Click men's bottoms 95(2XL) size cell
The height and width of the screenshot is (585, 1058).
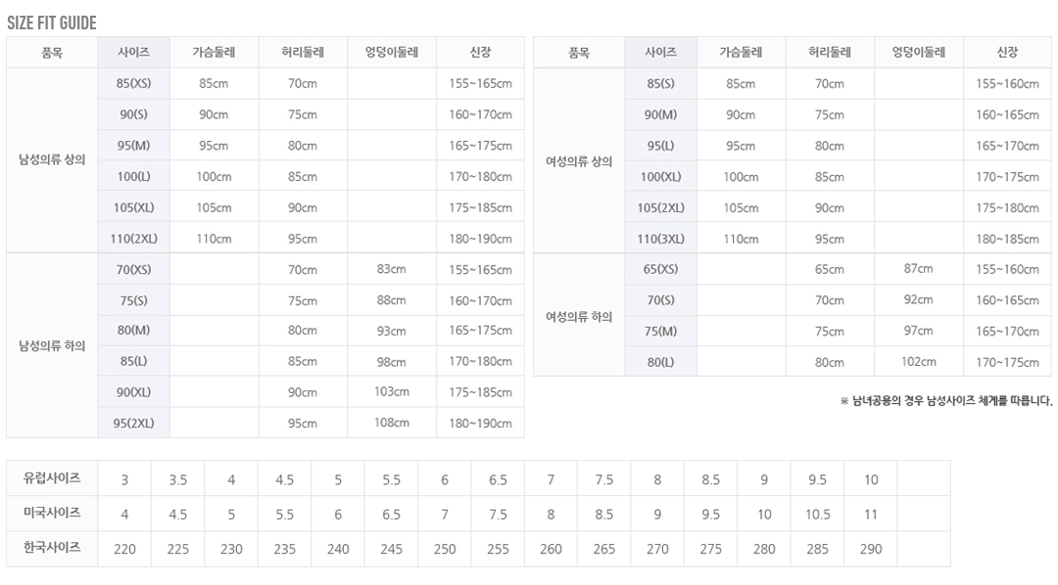click(x=133, y=424)
